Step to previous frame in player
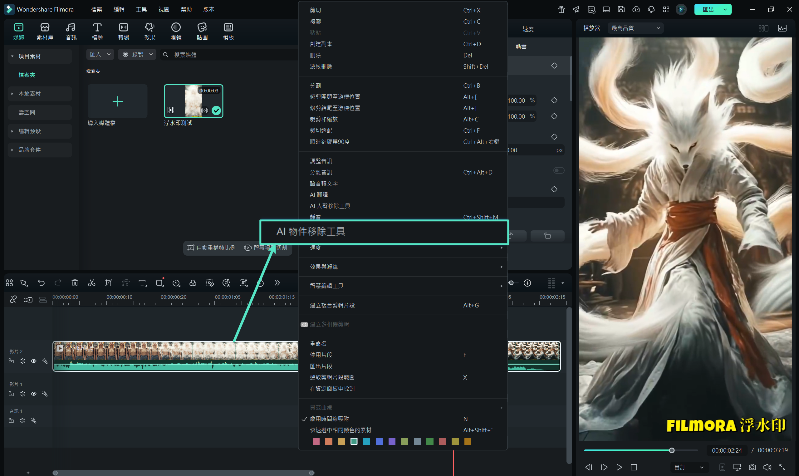The image size is (799, 476). click(589, 467)
